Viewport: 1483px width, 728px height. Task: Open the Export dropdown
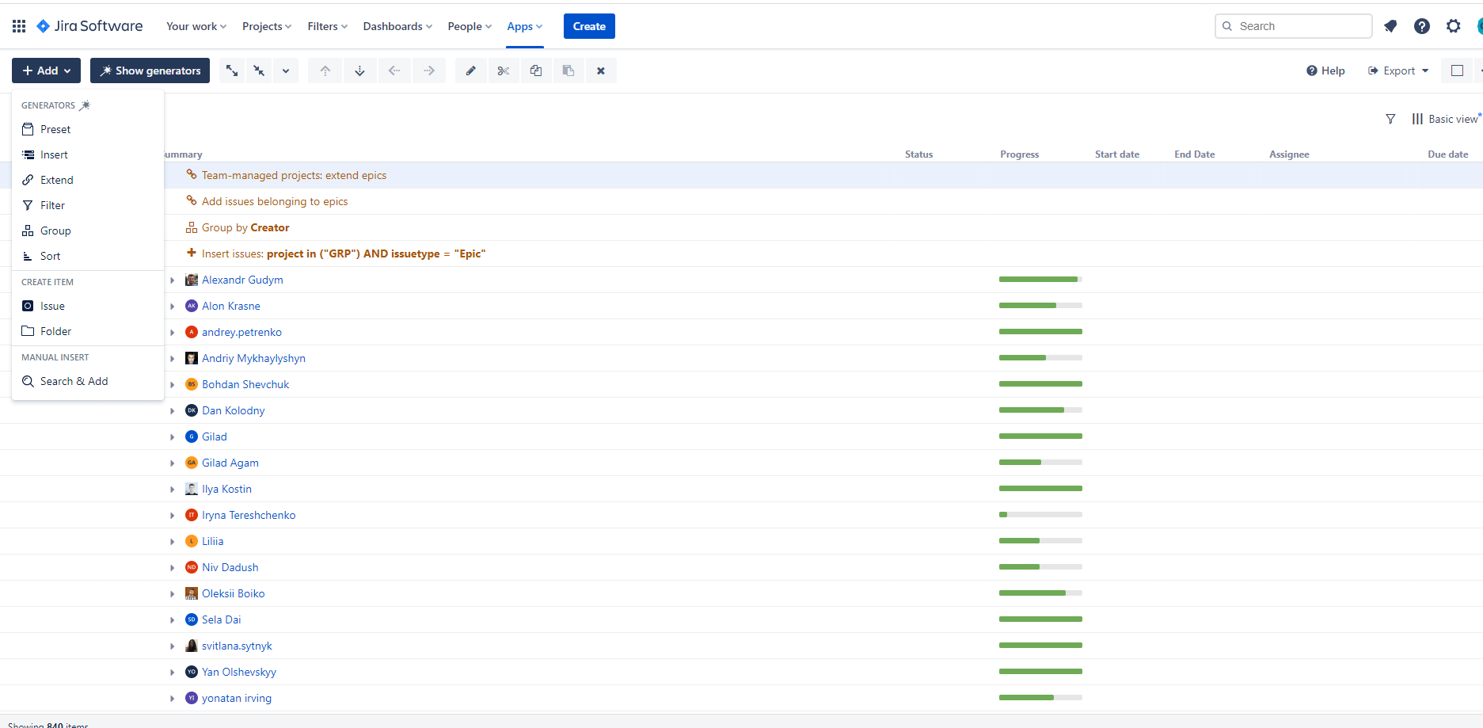coord(1398,71)
